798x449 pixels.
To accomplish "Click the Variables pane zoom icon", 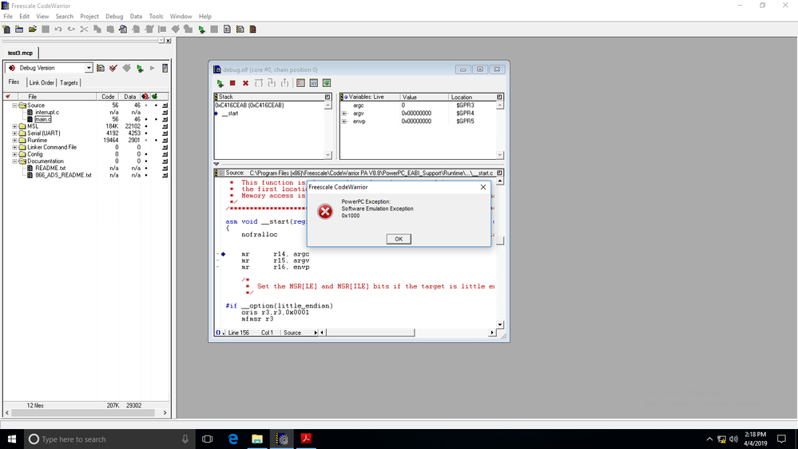I will coord(499,97).
